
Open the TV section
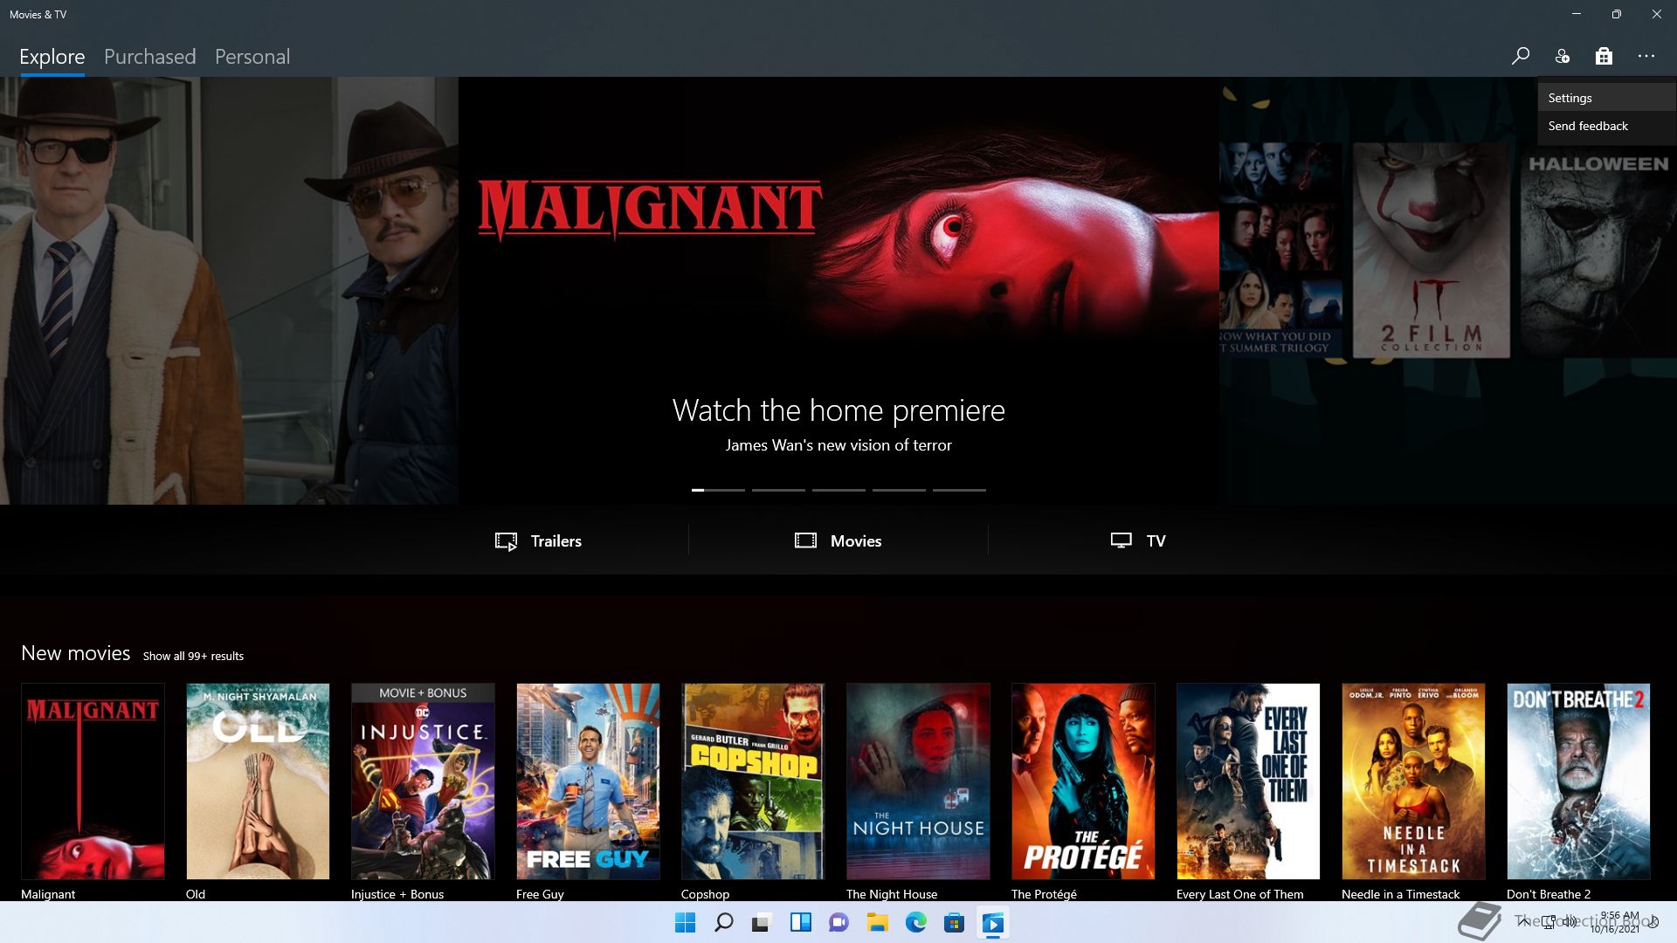(x=1138, y=541)
